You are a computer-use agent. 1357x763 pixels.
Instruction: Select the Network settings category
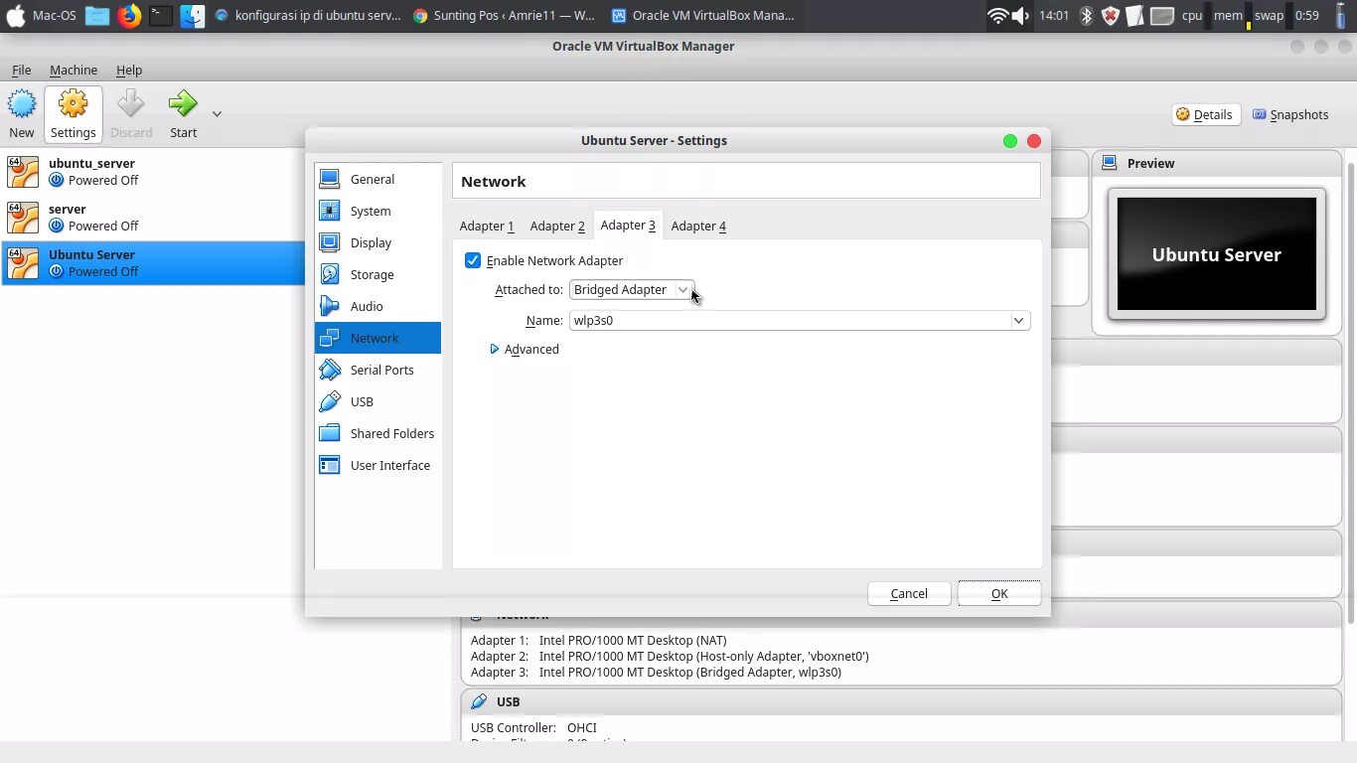pyautogui.click(x=377, y=338)
